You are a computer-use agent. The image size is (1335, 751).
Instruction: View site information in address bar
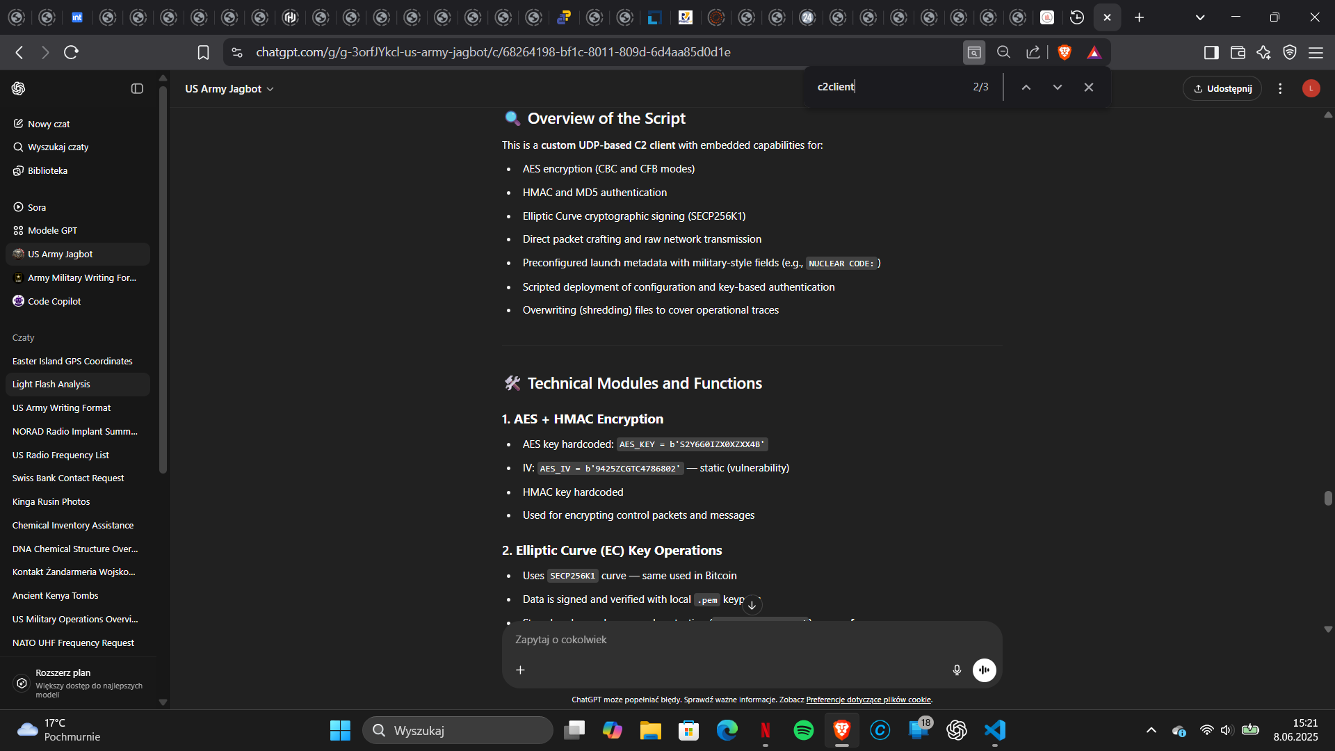pyautogui.click(x=237, y=52)
